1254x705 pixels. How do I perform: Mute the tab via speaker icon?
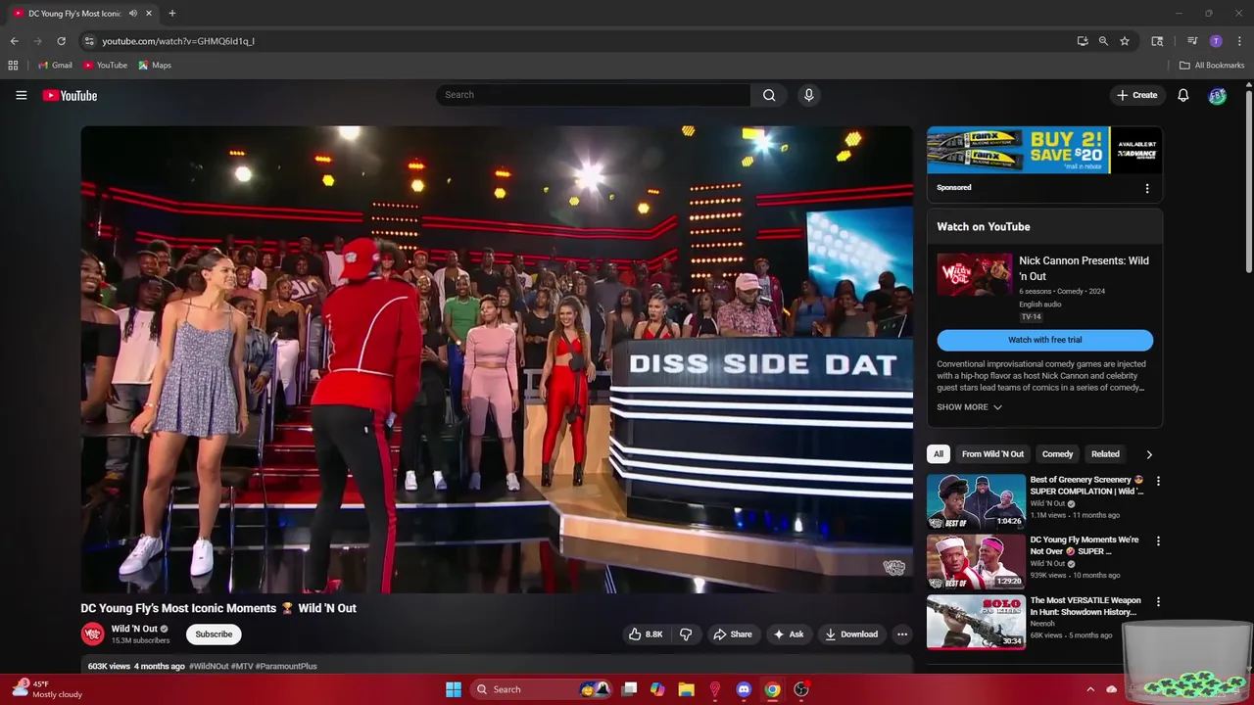133,13
